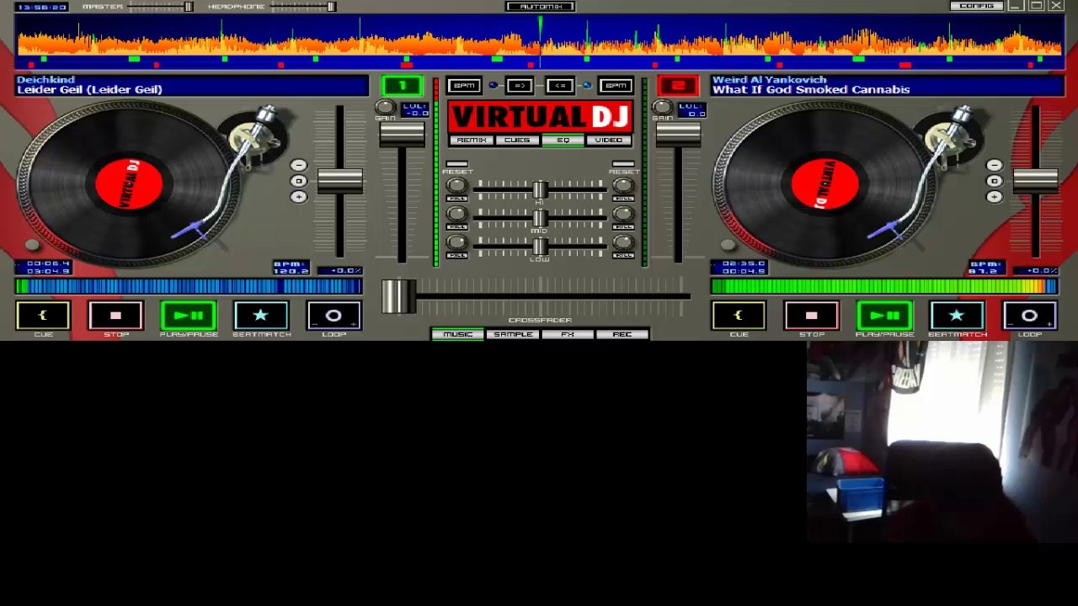This screenshot has height=606, width=1078.
Task: Select deck 1 with green 1 button
Action: pos(402,85)
